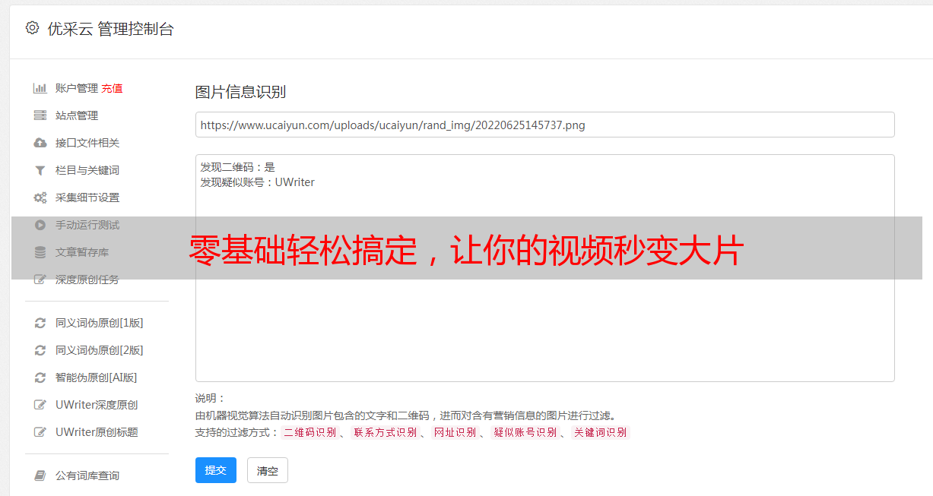Viewport: 933px width, 496px height.
Task: Click the 图片信息识别 heading
Action: [x=240, y=92]
